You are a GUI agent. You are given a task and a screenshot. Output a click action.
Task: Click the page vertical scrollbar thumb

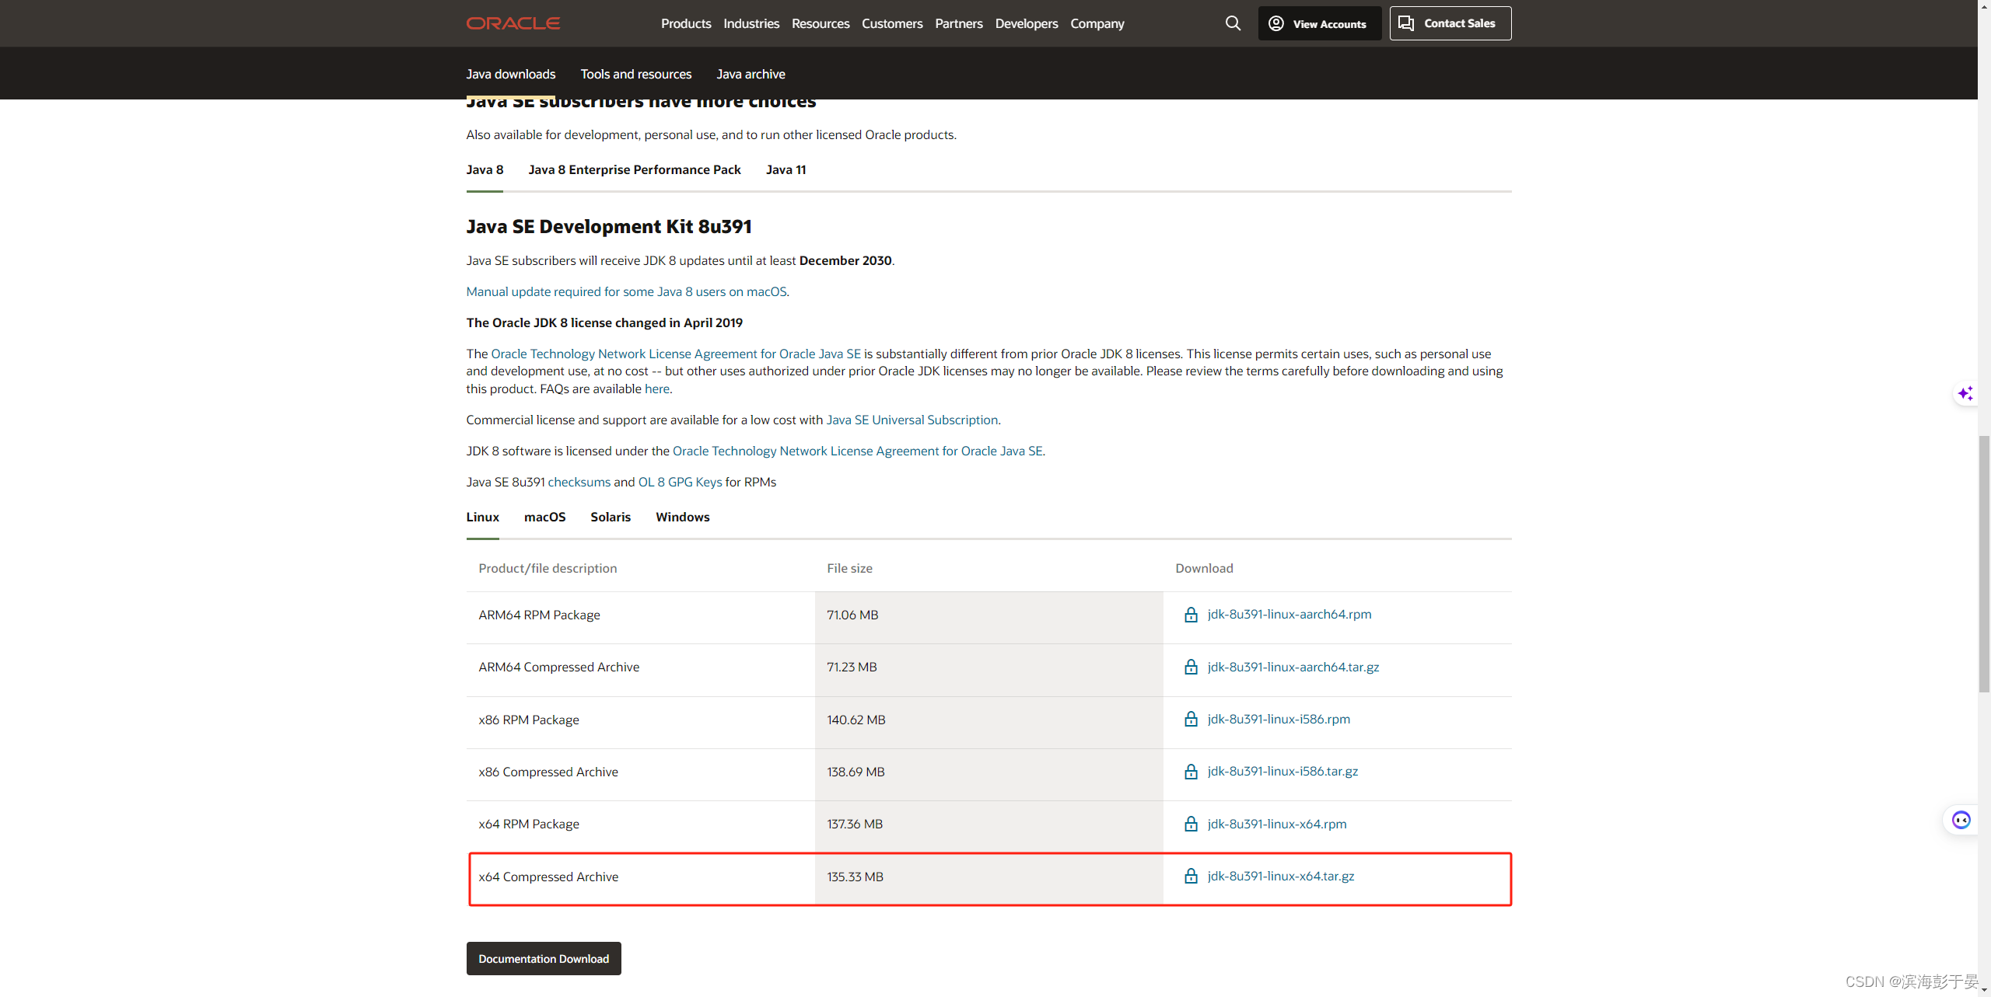pyautogui.click(x=1984, y=563)
